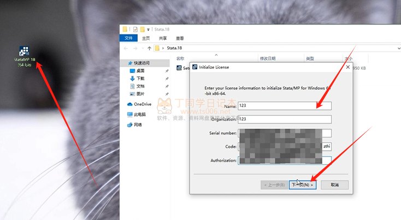Image resolution: width=401 pixels, height=220 pixels.
Task: Close the Initialize License dialog
Action: coord(348,67)
